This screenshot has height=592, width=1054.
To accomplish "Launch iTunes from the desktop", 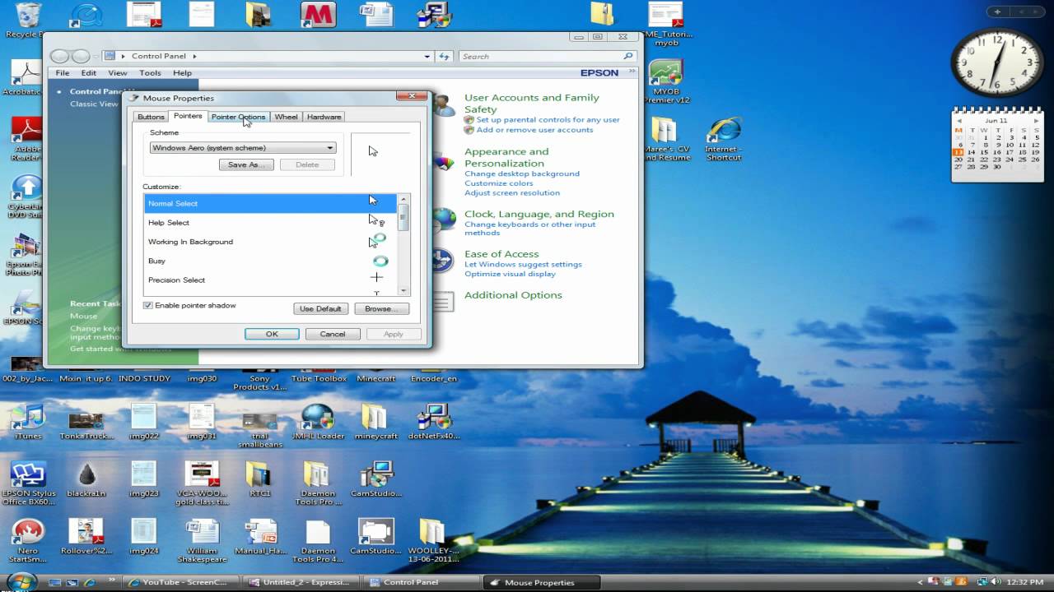I will 27,418.
